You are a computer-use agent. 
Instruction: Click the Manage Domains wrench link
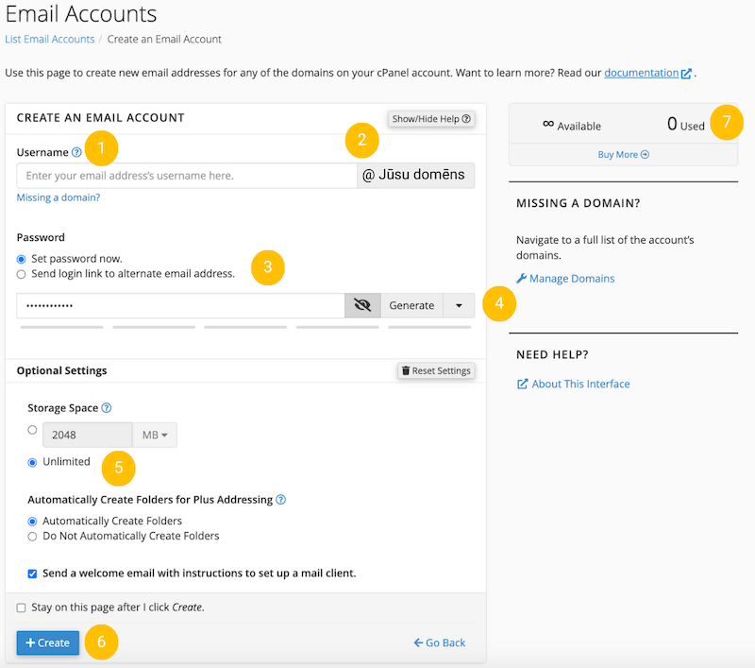[x=565, y=279]
